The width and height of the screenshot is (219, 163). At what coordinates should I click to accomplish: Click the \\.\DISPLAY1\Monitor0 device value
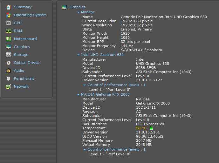(141, 50)
